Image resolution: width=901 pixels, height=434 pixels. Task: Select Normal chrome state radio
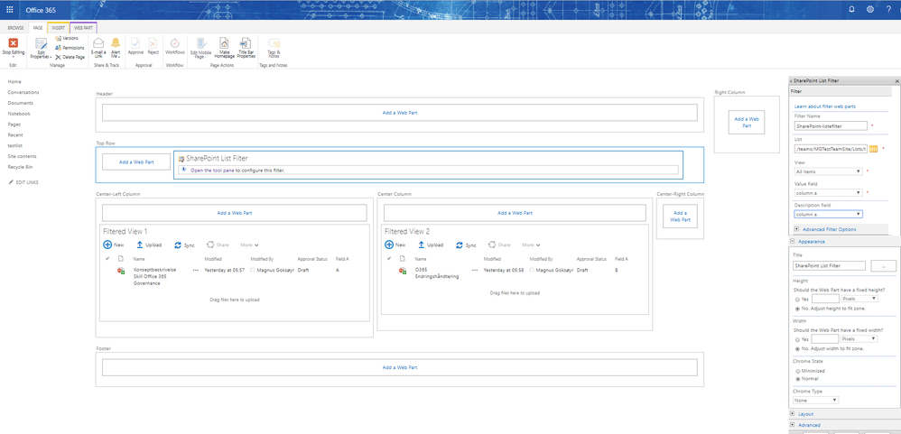797,379
